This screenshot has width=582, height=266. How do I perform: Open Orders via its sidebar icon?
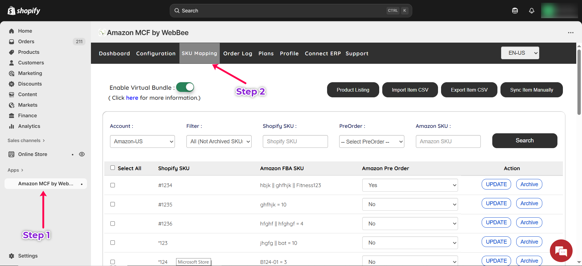12,41
